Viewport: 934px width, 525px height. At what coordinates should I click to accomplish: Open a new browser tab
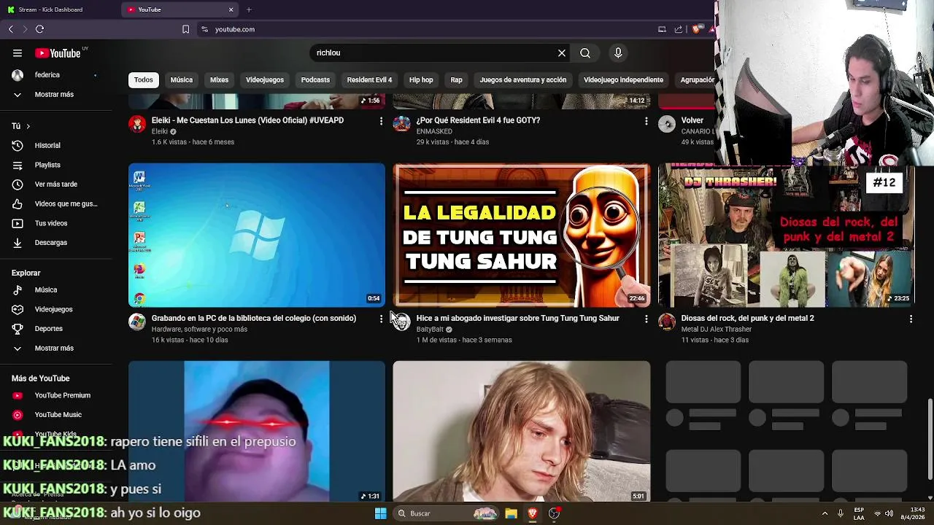coord(249,9)
